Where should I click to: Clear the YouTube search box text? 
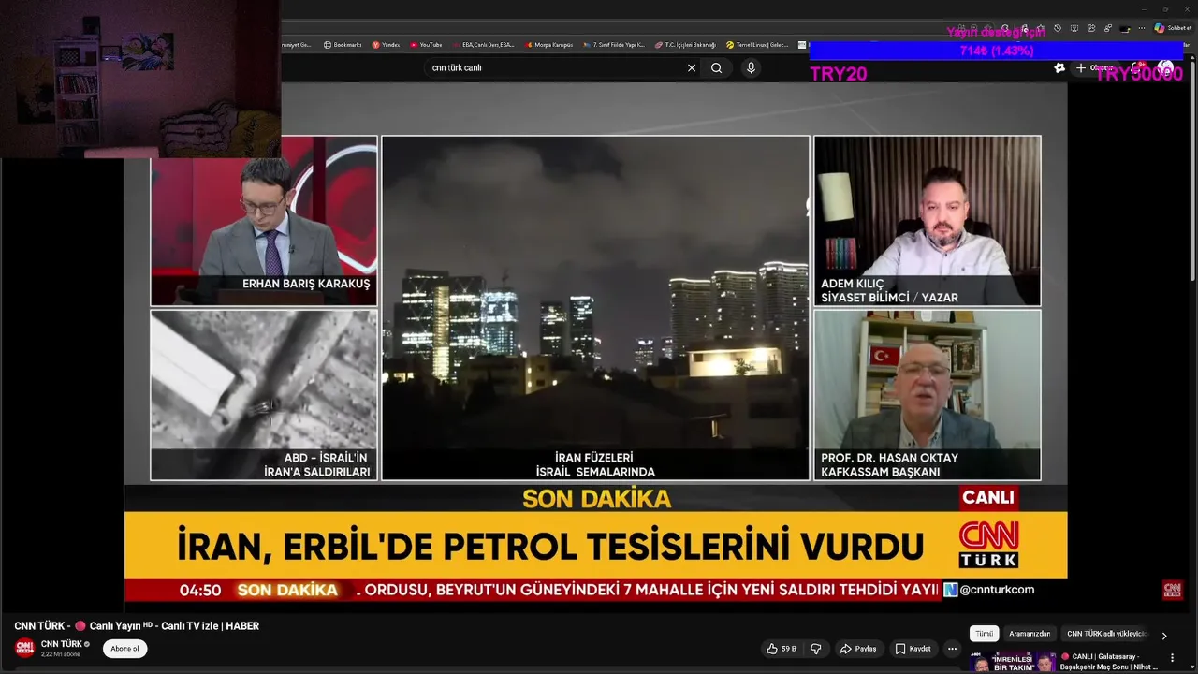pos(692,67)
